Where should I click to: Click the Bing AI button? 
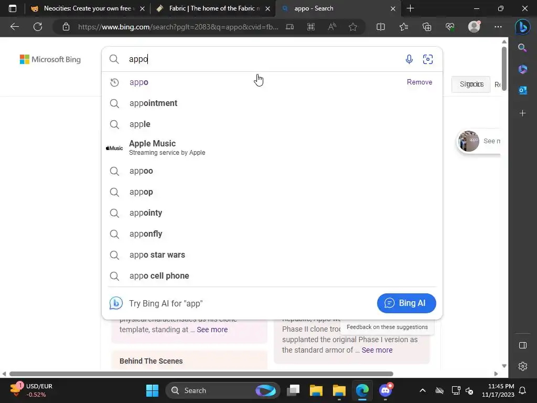406,303
